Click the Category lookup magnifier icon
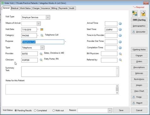This screenshot has height=115, width=150. point(42,35)
